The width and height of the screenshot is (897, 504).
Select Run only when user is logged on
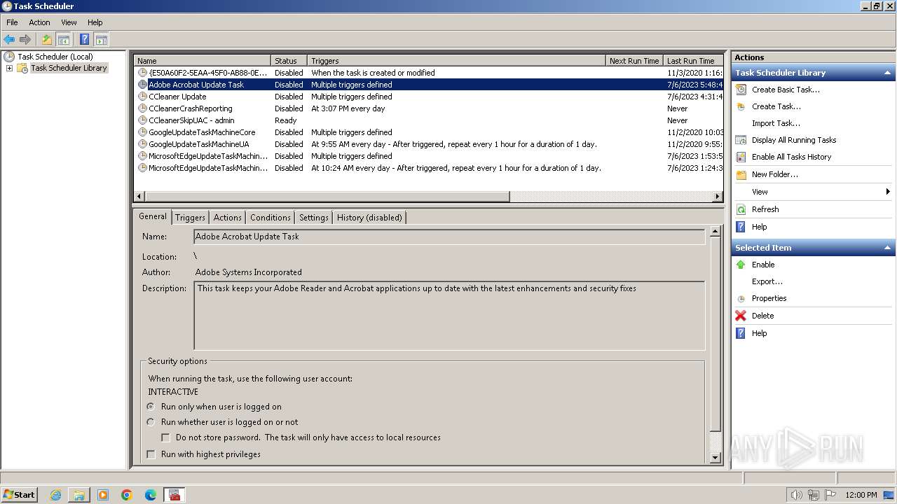pyautogui.click(x=151, y=407)
